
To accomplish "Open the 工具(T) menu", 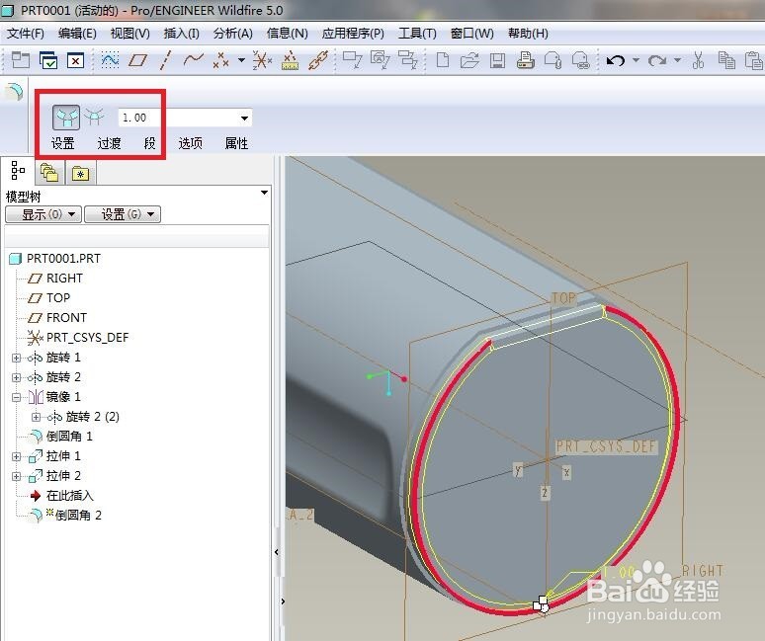I will pos(417,34).
